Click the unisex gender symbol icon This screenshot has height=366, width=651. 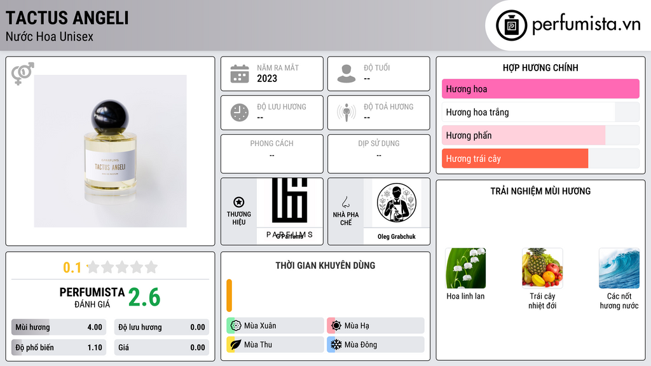(x=22, y=74)
